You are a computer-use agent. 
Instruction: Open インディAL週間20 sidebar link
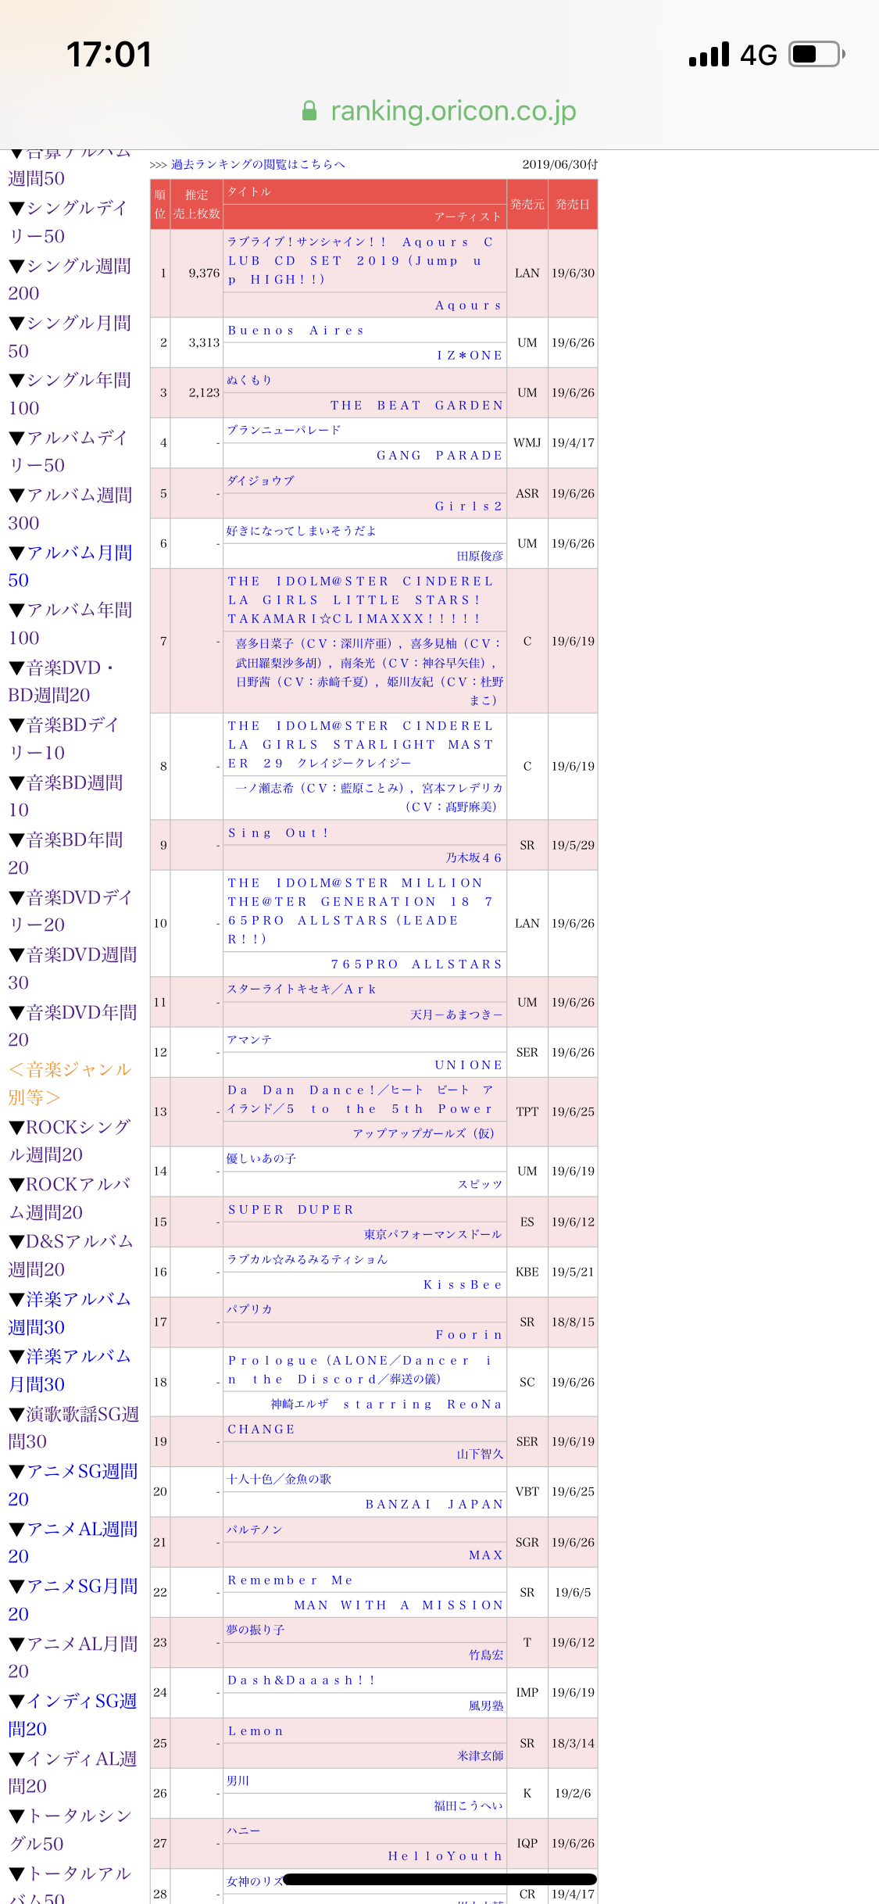click(x=73, y=1773)
